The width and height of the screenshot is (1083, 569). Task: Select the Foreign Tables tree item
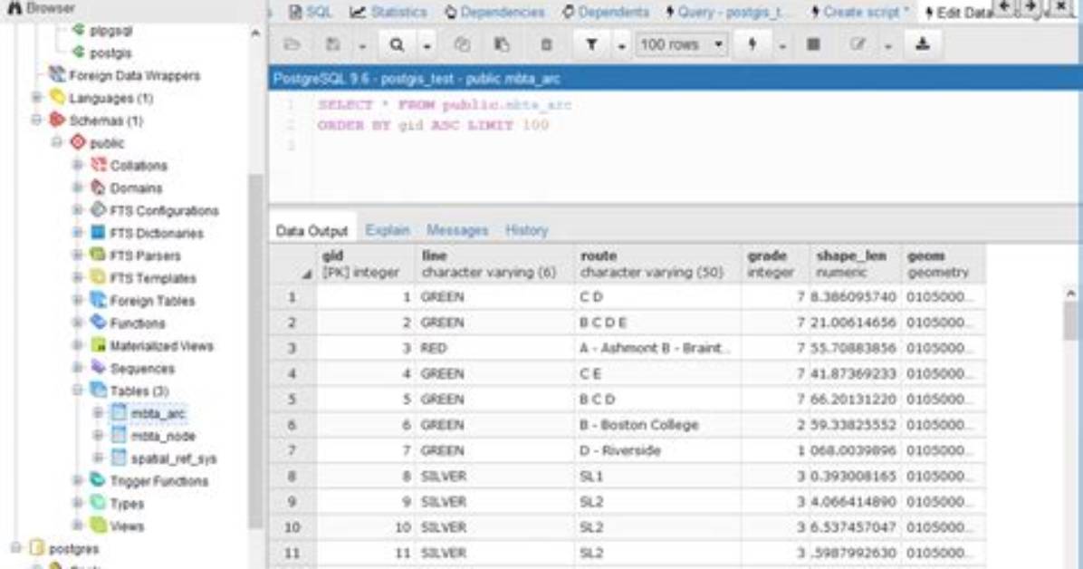(152, 301)
